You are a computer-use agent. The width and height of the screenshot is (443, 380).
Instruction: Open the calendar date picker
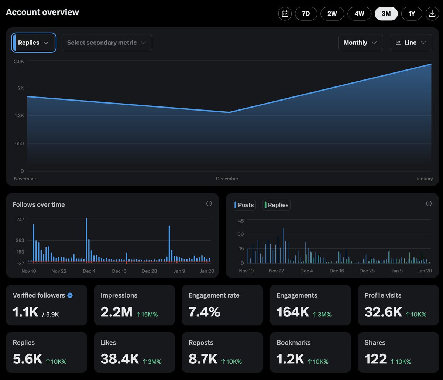click(x=285, y=14)
